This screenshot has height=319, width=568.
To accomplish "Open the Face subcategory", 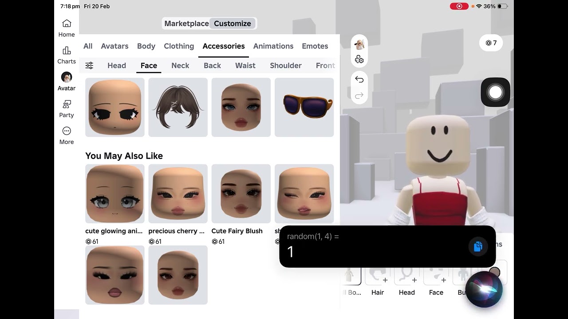I will pyautogui.click(x=149, y=66).
